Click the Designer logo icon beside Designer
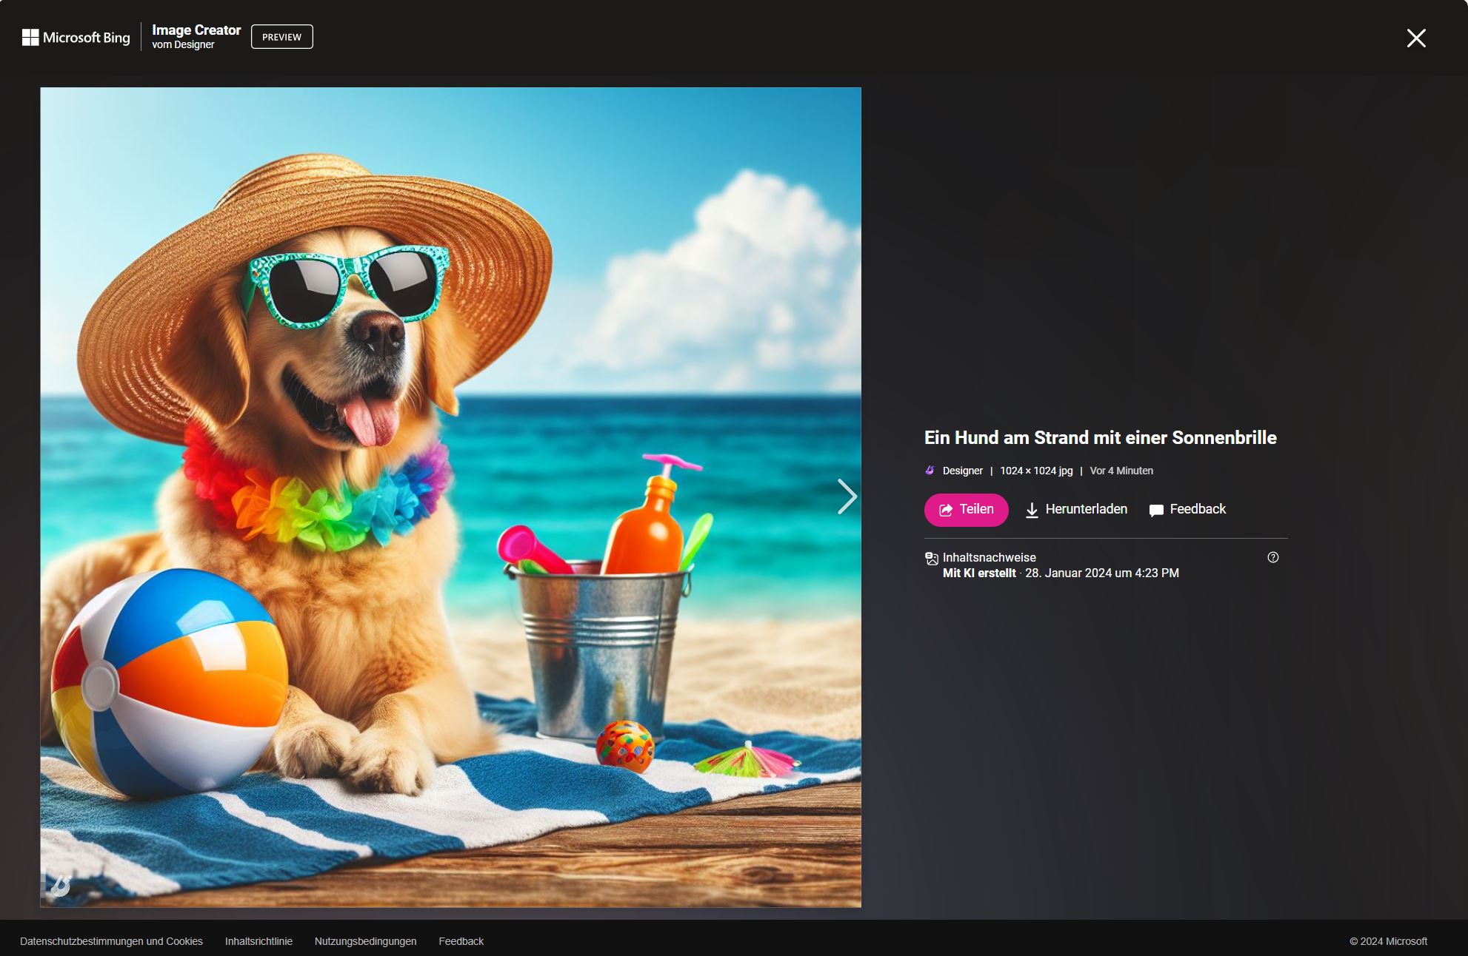 [x=930, y=471]
